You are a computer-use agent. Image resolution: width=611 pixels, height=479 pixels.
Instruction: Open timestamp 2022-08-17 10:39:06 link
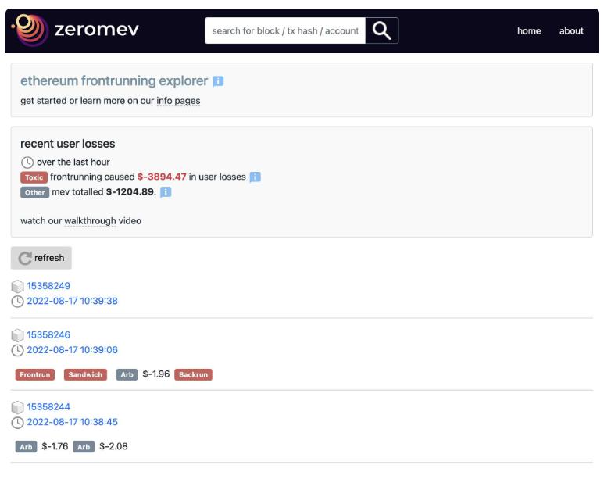(x=72, y=350)
